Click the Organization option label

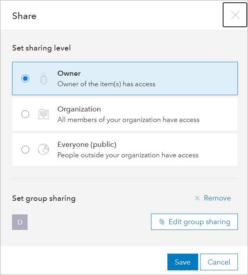tap(79, 109)
